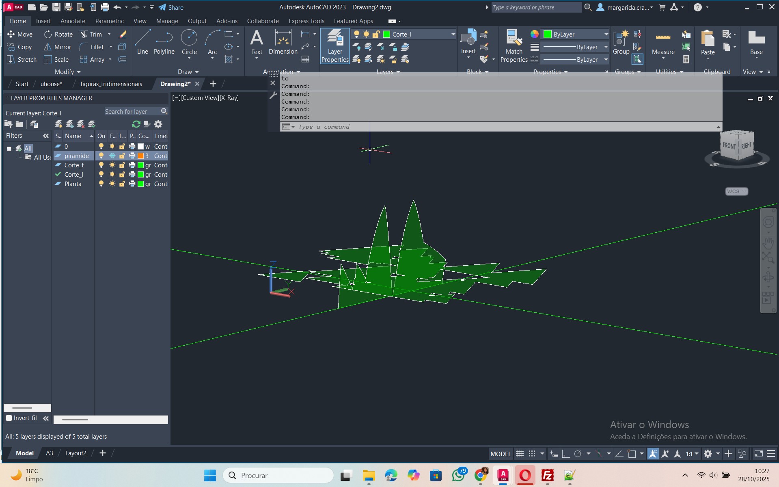Toggle the lightbulb for layer piramide

(x=101, y=156)
